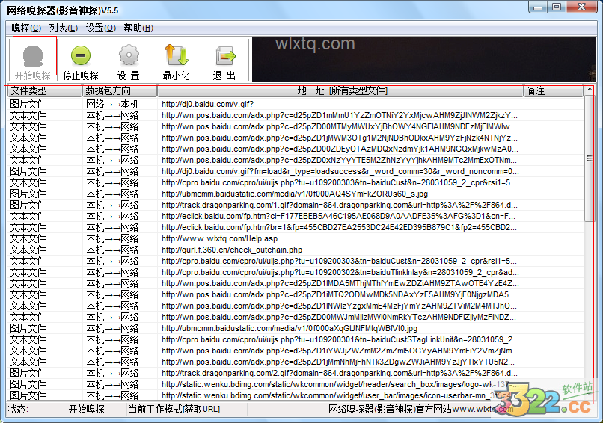Select row with URL d25pZD00MTMyMWUxYjBhOWY4
Image resolution: width=603 pixels, height=423 pixels.
296,126
